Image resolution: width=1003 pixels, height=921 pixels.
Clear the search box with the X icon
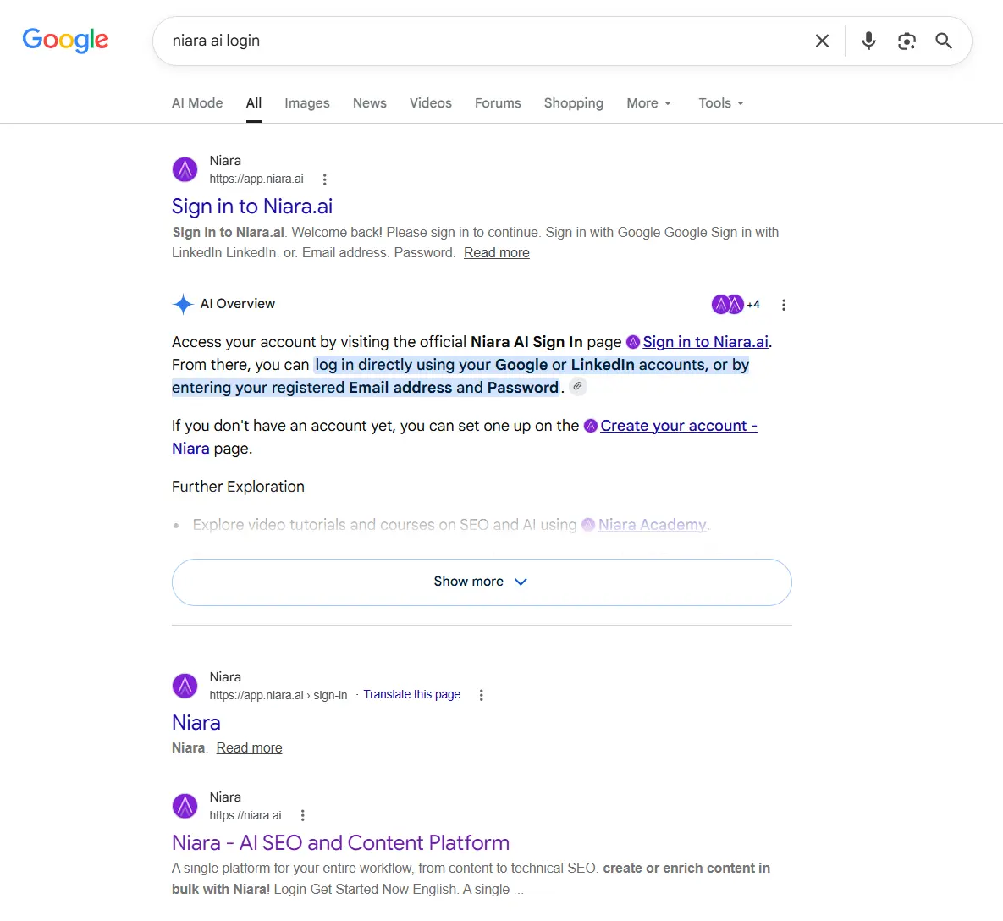pyautogui.click(x=822, y=41)
